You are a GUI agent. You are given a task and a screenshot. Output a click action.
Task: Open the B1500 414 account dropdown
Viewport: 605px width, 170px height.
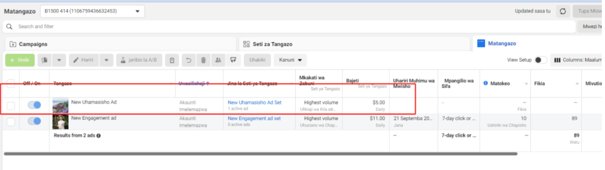[92, 11]
